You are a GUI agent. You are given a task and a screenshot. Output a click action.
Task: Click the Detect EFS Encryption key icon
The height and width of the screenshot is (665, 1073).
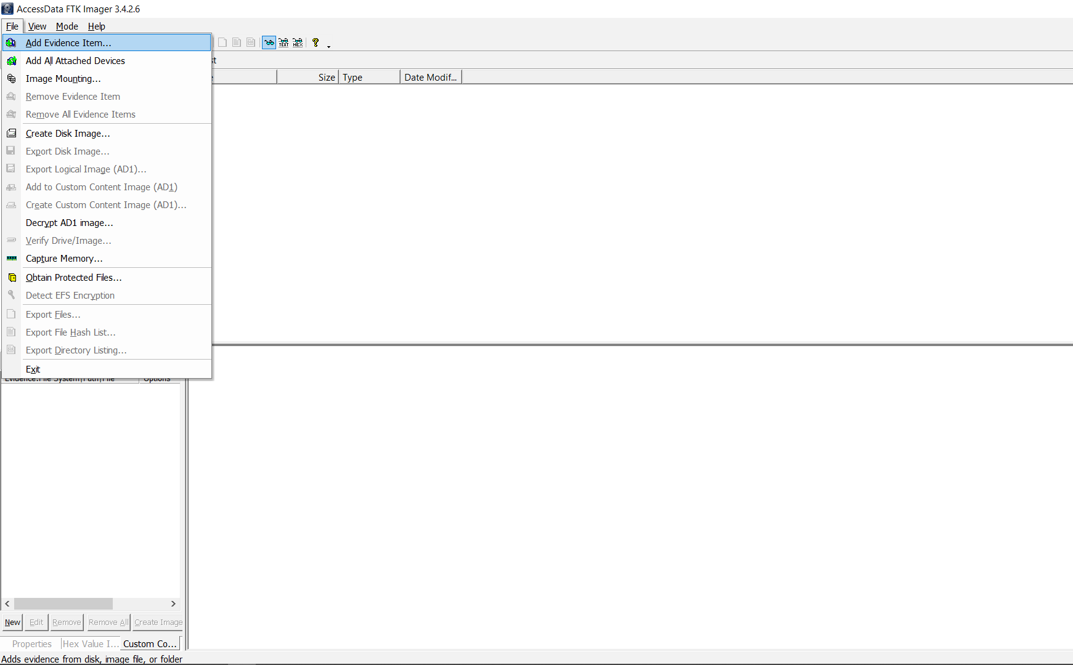(11, 295)
